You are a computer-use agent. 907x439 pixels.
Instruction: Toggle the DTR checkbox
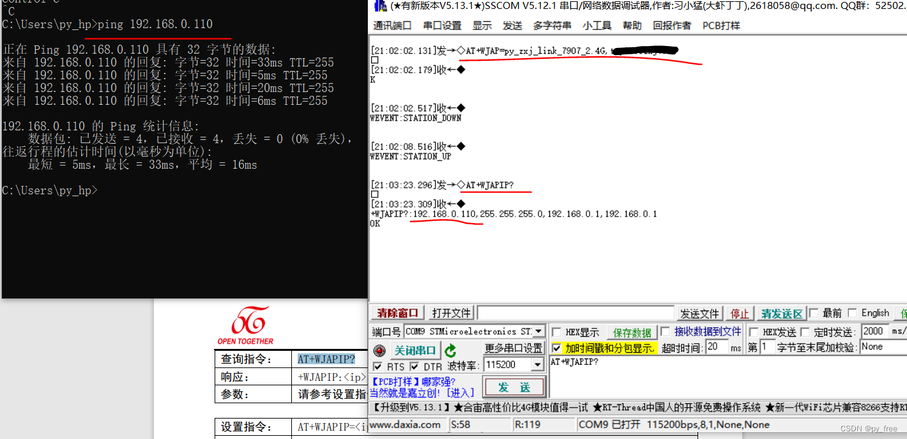click(x=415, y=366)
